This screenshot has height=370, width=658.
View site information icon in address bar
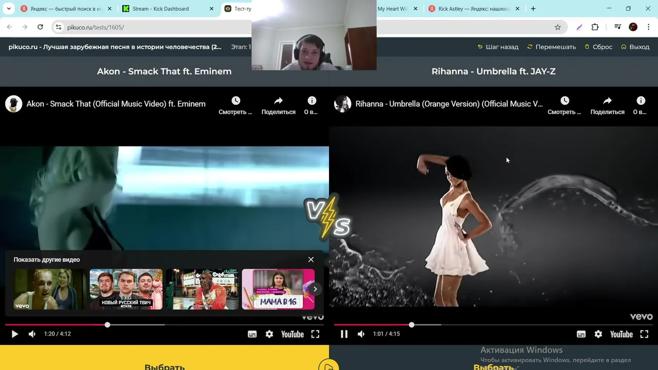(59, 27)
